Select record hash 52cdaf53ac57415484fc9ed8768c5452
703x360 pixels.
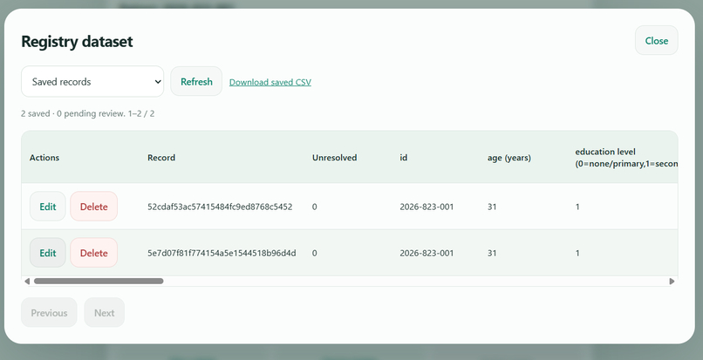tap(220, 207)
